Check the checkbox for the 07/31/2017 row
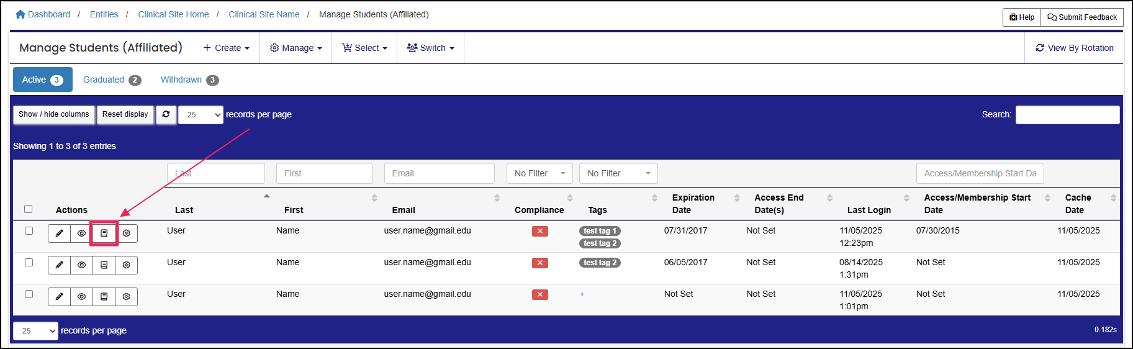The width and height of the screenshot is (1133, 349). [x=29, y=231]
